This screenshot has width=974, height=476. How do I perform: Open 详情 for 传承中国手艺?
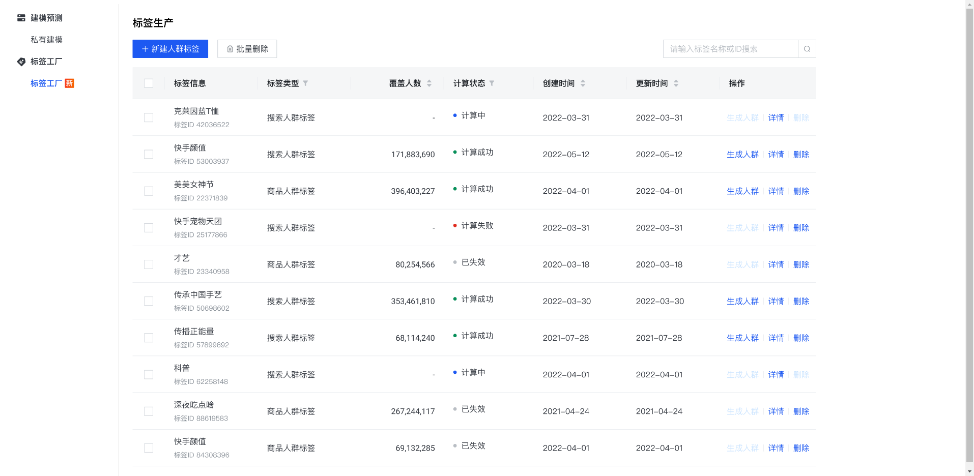pyautogui.click(x=776, y=302)
